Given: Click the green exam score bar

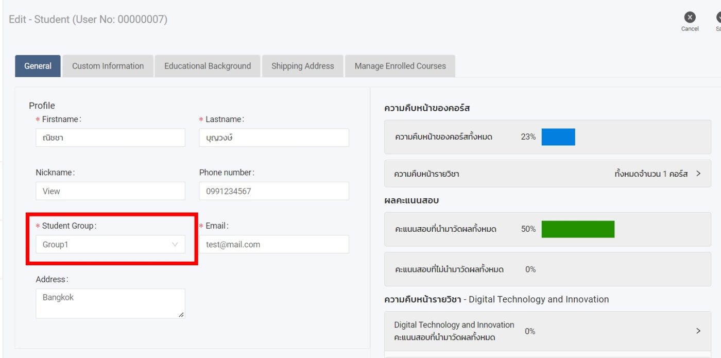Looking at the screenshot, I should point(578,229).
